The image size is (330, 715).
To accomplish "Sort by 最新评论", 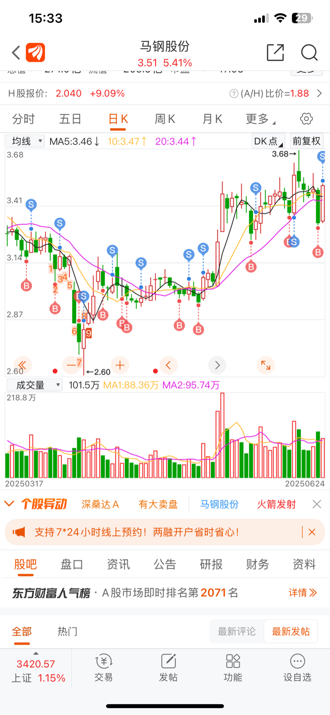I will pyautogui.click(x=237, y=631).
